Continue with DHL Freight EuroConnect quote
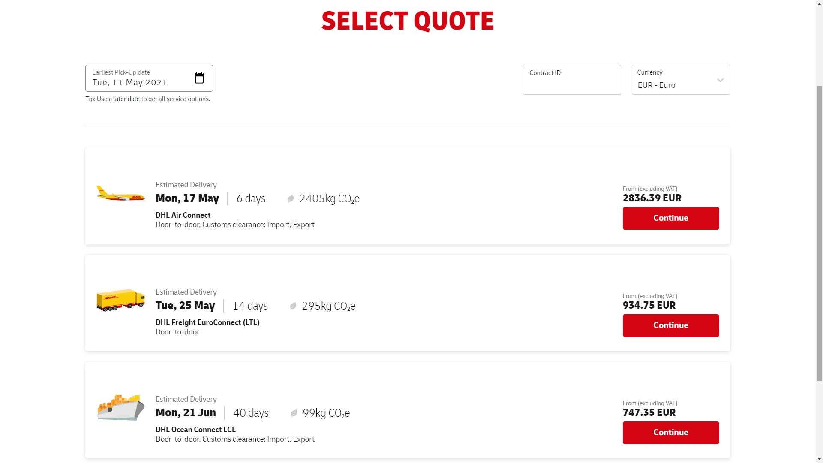The width and height of the screenshot is (823, 463). [670, 325]
